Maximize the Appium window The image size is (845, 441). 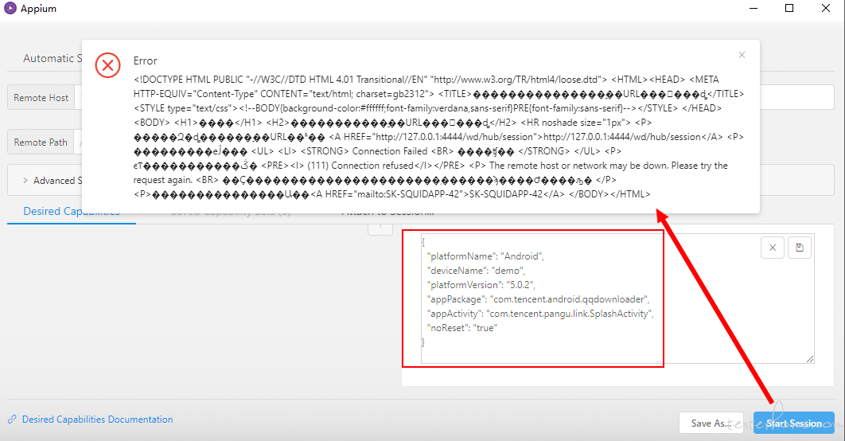coord(789,8)
